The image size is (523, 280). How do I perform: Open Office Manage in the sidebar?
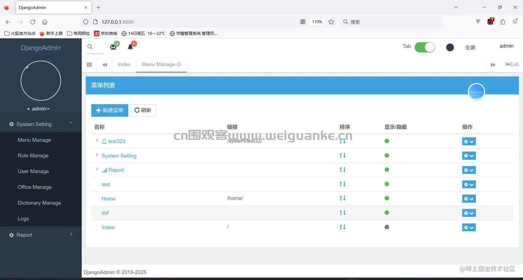click(35, 187)
